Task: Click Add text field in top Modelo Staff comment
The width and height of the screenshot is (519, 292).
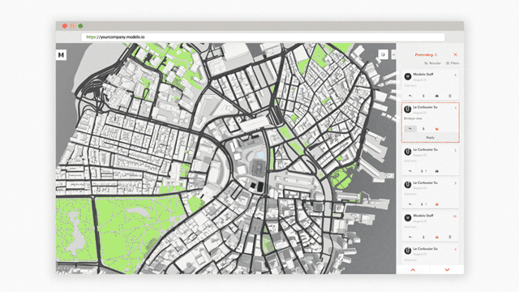Action: (x=411, y=85)
